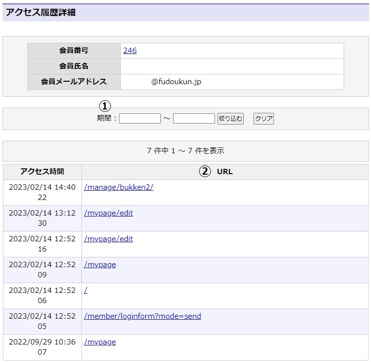The image size is (371, 362).
Task: Select access time 2023/02/14 14:40 22
Action: pos(42,192)
